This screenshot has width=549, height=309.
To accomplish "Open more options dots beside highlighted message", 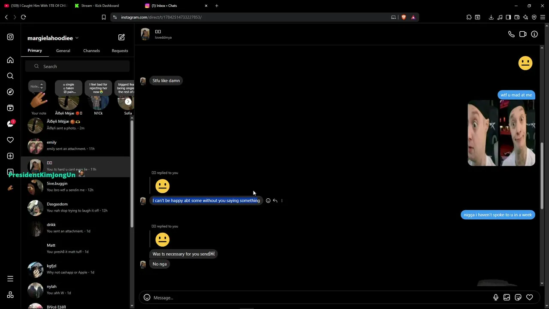I will 282,200.
